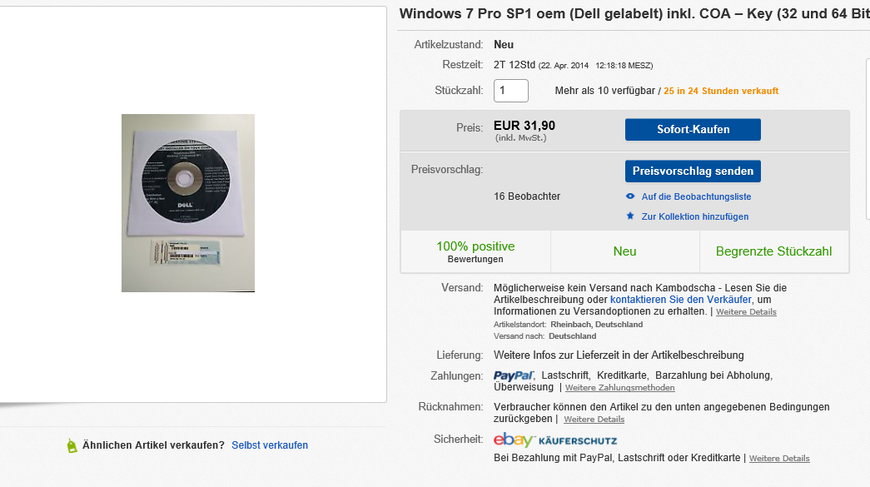
Task: Focus the Stückzahl quantity field
Action: click(511, 91)
